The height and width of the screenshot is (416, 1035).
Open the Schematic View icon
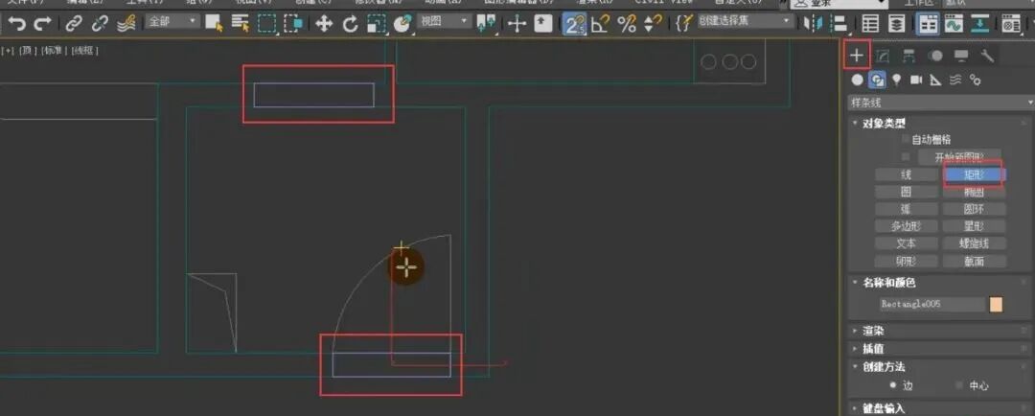[x=981, y=24]
